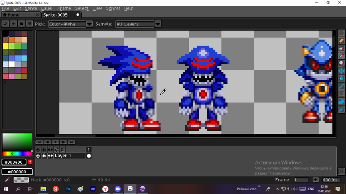The width and height of the screenshot is (346, 194).
Task: Select the Line tool
Action: tap(341, 86)
